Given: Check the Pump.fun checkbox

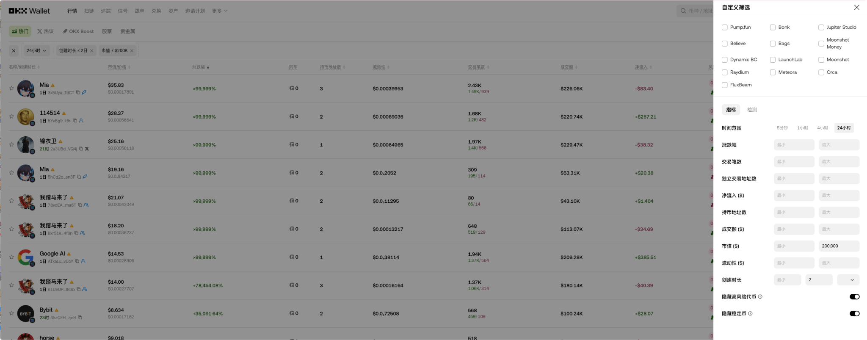Looking at the screenshot, I should 725,28.
